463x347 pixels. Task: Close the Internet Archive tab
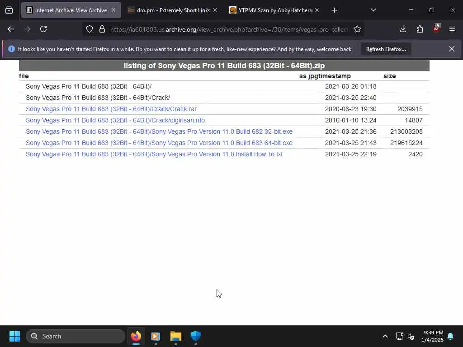pos(113,10)
